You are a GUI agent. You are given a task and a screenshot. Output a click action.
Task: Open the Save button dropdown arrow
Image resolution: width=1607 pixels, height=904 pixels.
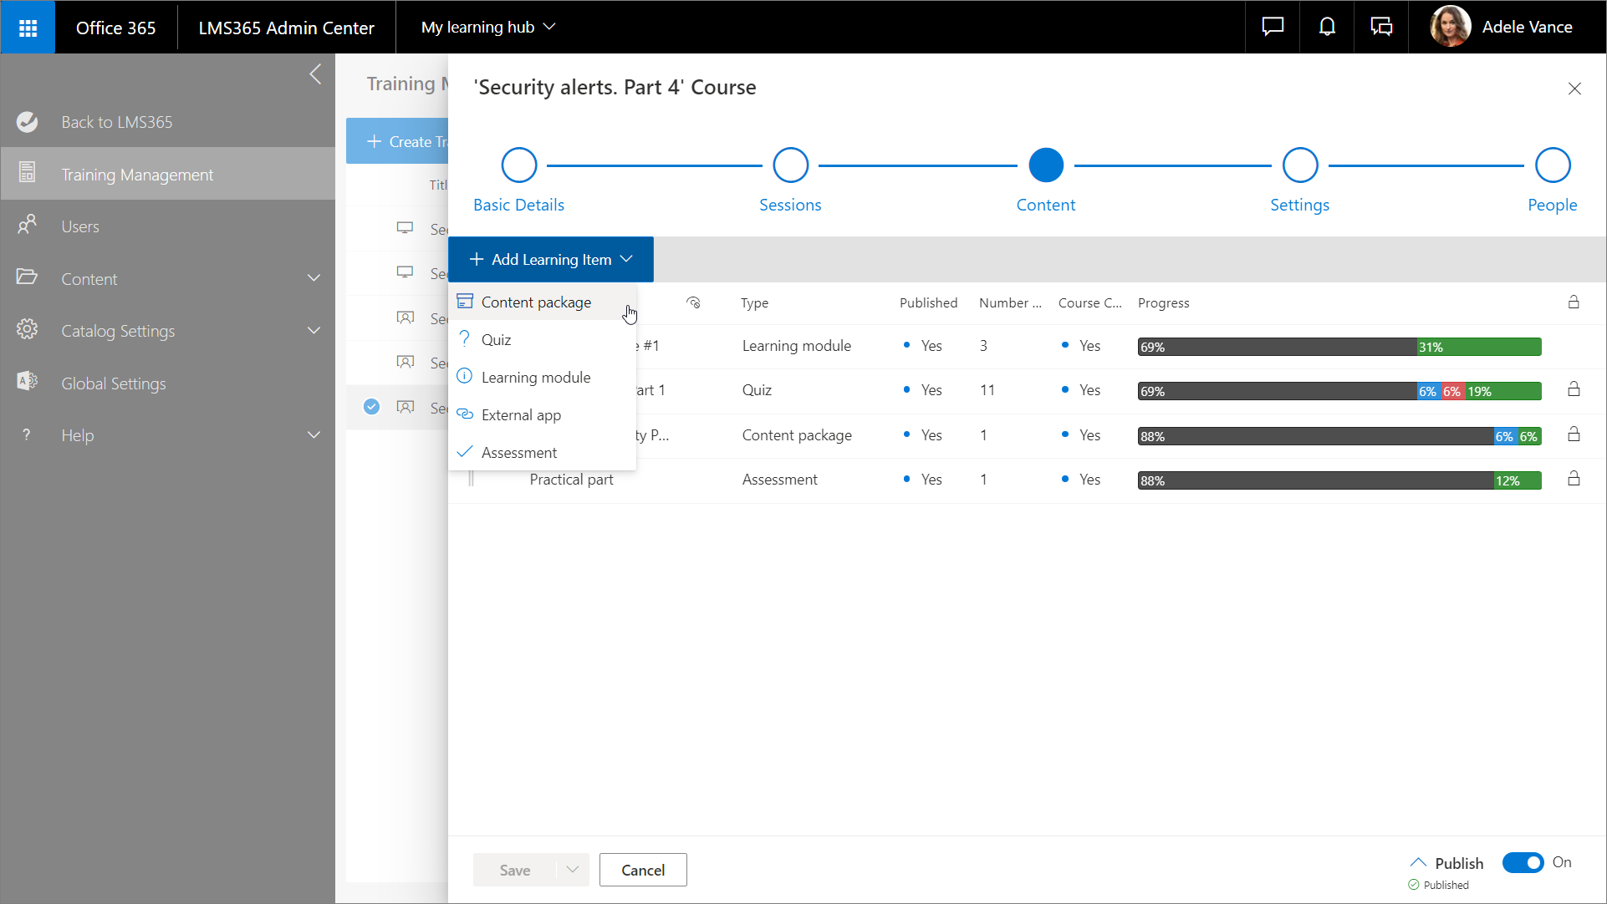(573, 870)
